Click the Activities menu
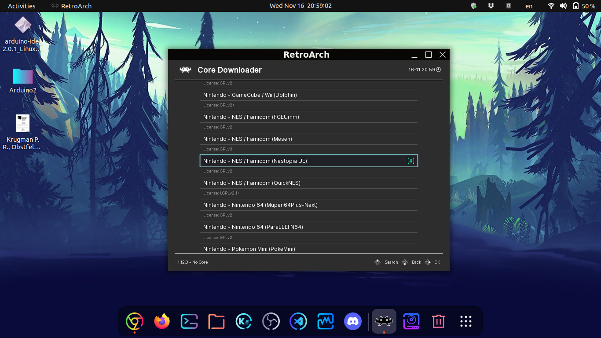The width and height of the screenshot is (601, 338). [22, 6]
